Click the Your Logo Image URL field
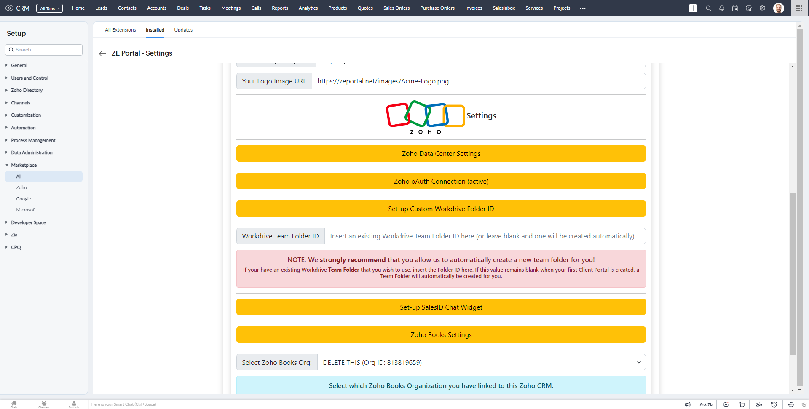Viewport: 809px width, 409px height. (479, 81)
